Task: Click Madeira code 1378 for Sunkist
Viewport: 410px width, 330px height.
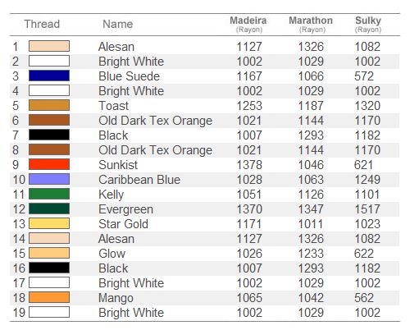Action: click(249, 165)
